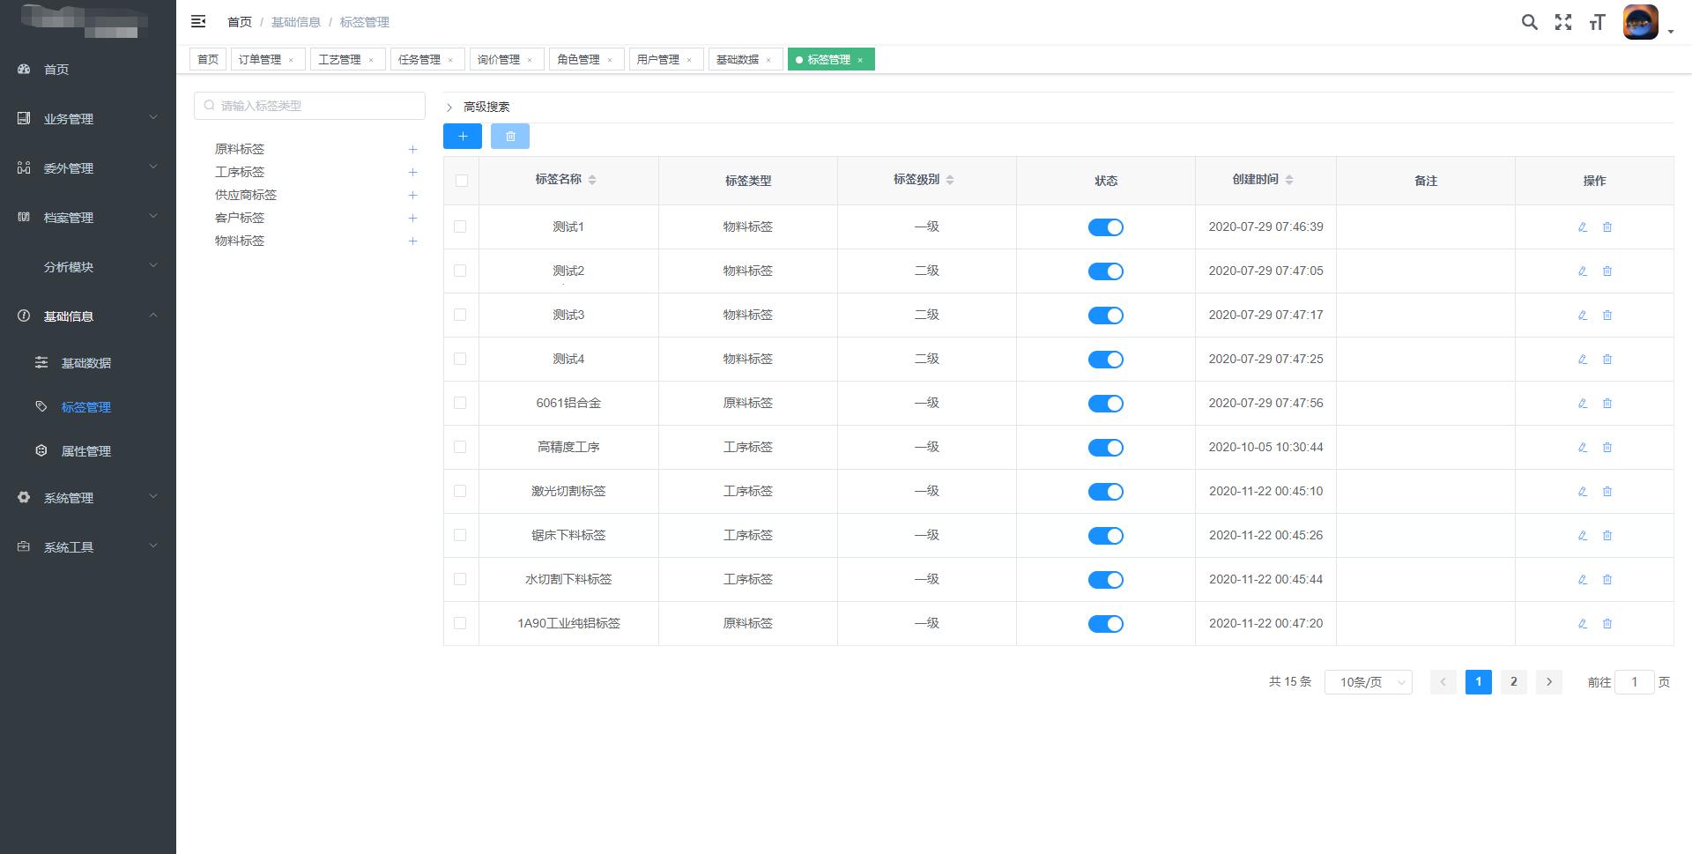
Task: Edit the 高精度工序 row
Action: [1583, 448]
